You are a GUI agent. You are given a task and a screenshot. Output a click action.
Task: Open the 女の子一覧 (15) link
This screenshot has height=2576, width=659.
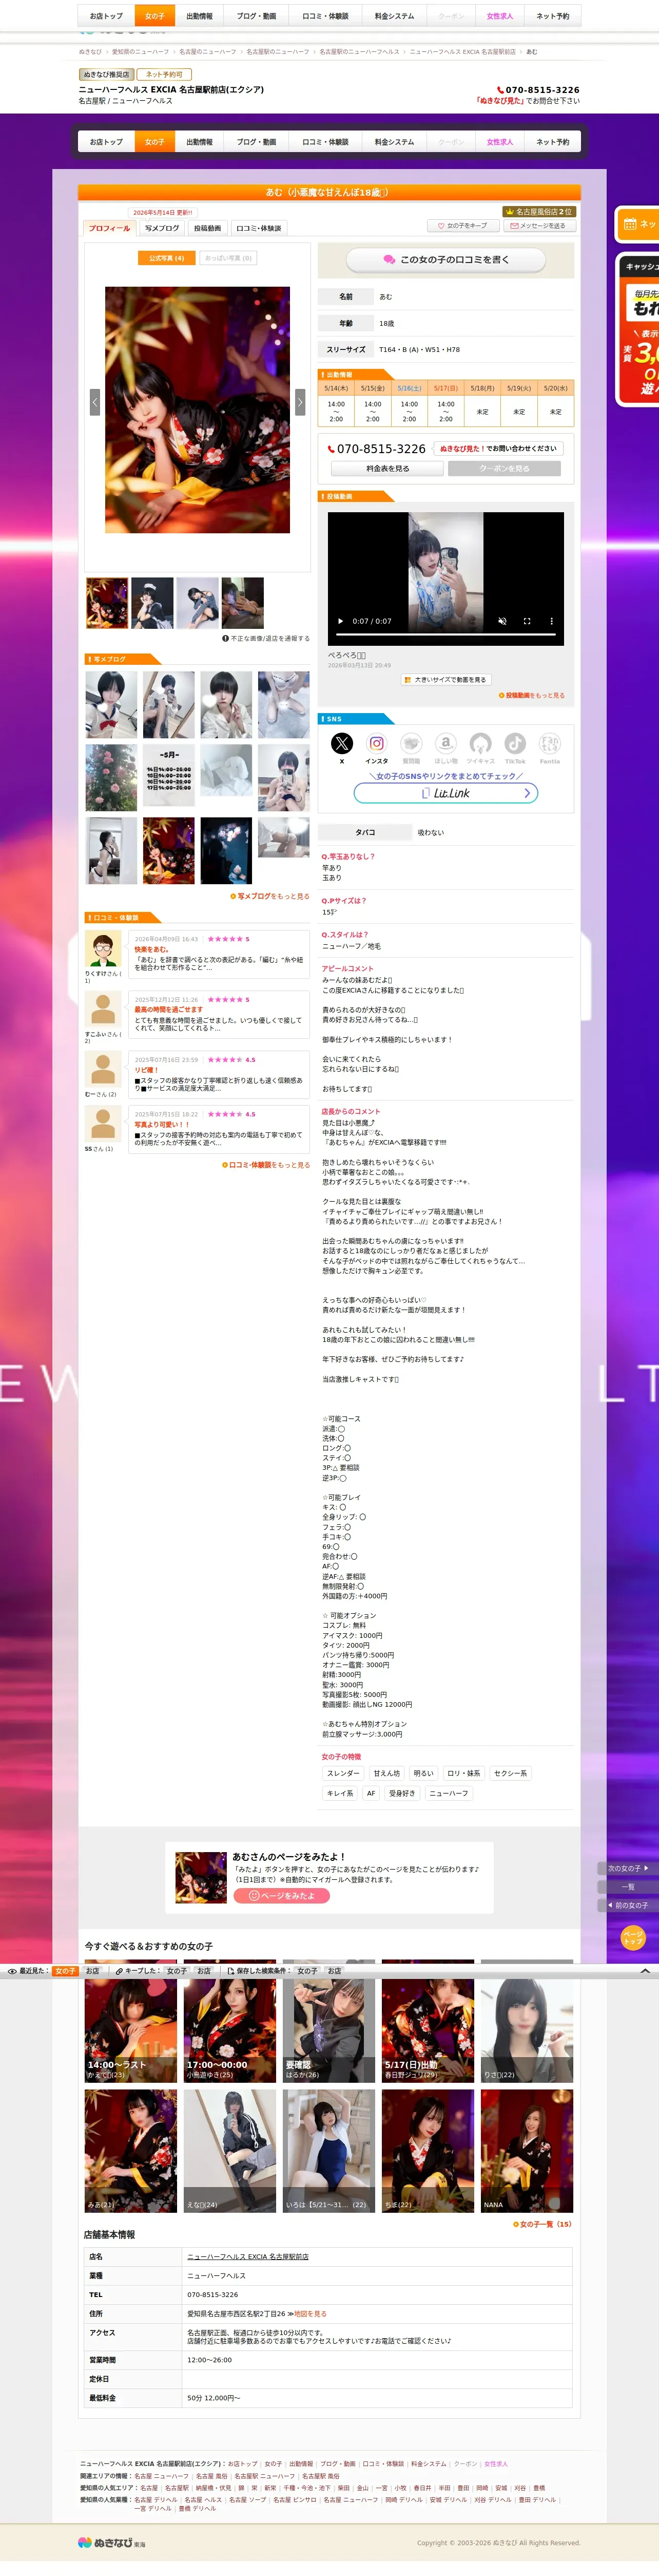click(x=542, y=2225)
